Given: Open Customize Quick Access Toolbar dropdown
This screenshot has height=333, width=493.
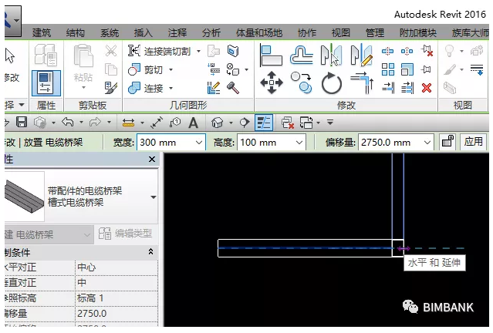Looking at the screenshot, I should tap(330, 122).
